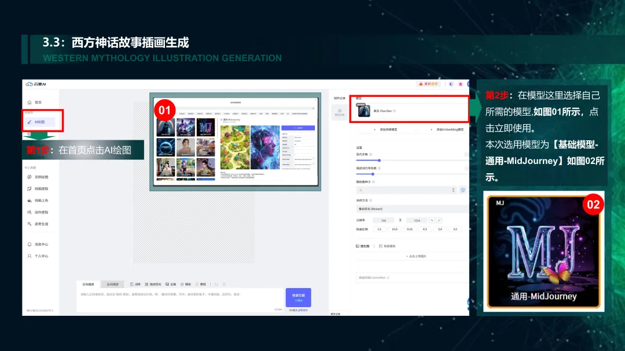Click the clear icon beside undo
The width and height of the screenshot is (625, 351).
pos(224,285)
